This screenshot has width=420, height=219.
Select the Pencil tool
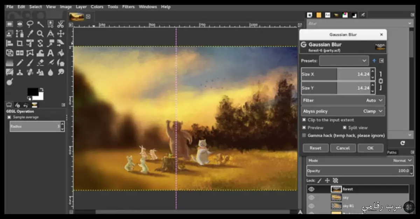tap(20, 63)
